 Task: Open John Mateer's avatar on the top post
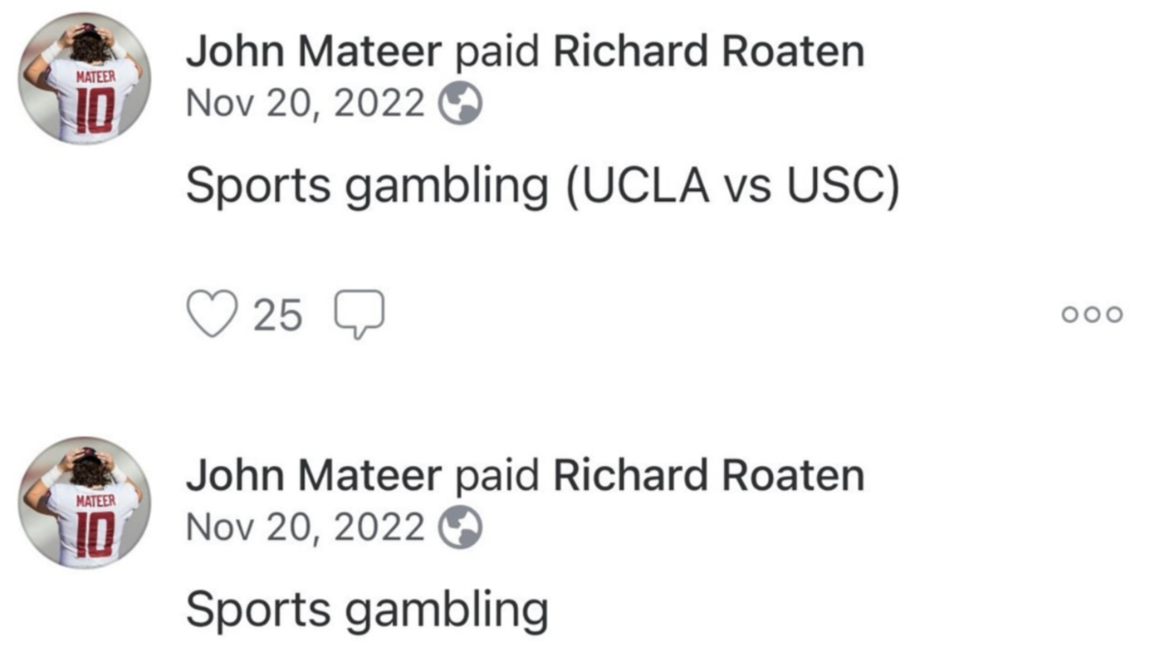pos(85,79)
